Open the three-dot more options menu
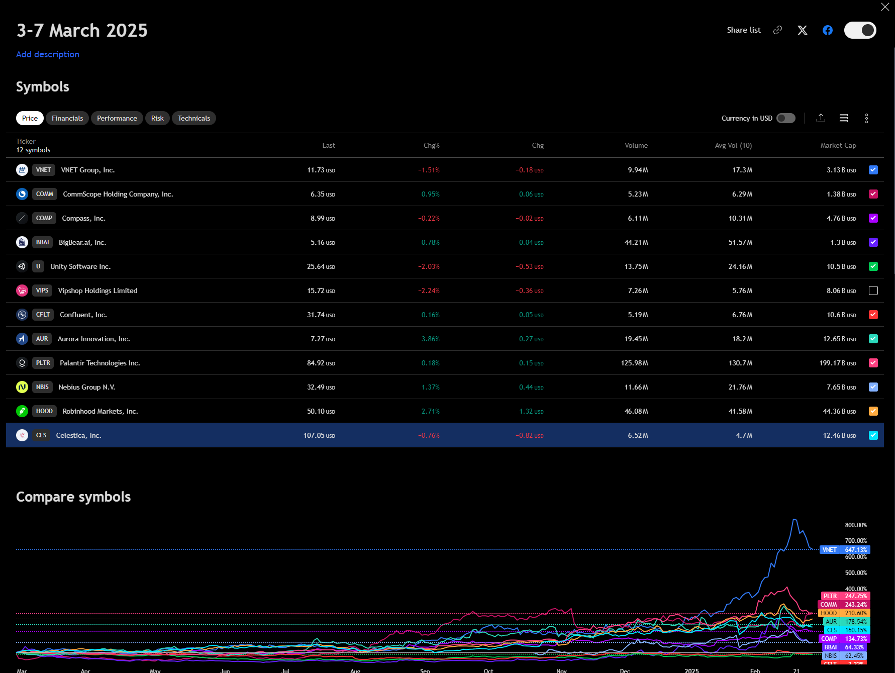The width and height of the screenshot is (895, 673). (866, 118)
